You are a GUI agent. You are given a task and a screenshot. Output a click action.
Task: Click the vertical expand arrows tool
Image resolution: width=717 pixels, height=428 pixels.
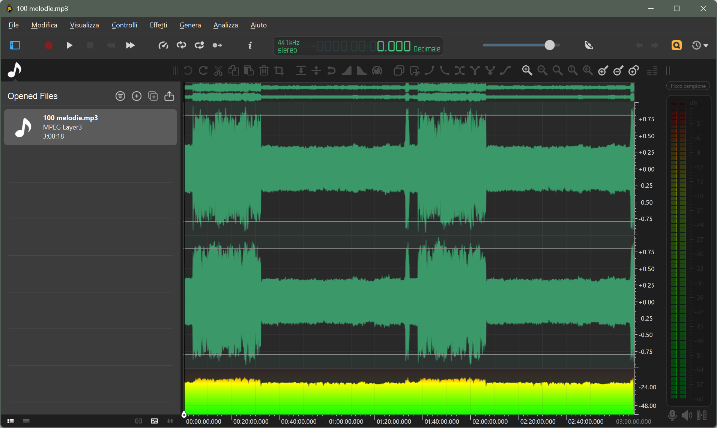[301, 71]
